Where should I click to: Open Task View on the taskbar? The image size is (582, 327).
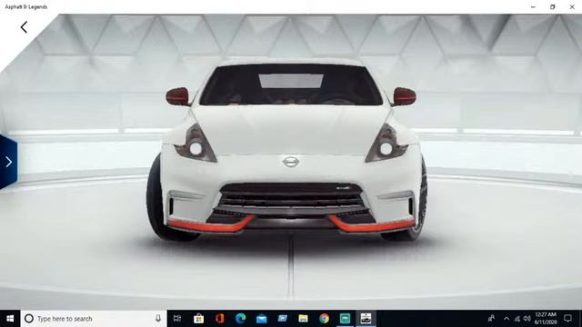177,319
